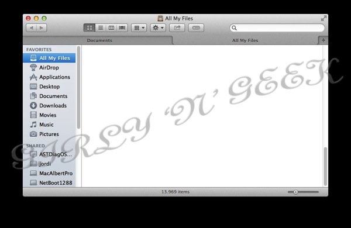Image resolution: width=351 pixels, height=228 pixels.
Task: Switch to icon view
Action: 90,27
